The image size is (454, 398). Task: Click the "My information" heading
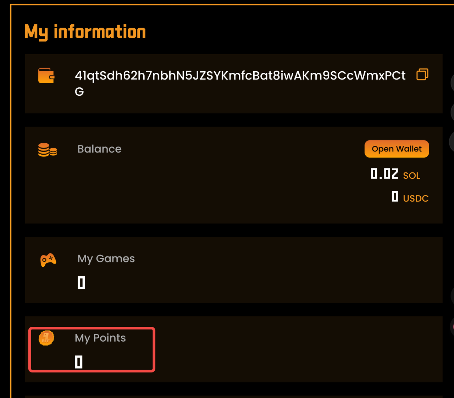(x=85, y=32)
